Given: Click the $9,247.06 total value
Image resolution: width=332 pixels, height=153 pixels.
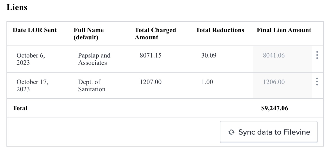Looking at the screenshot, I should (x=275, y=108).
